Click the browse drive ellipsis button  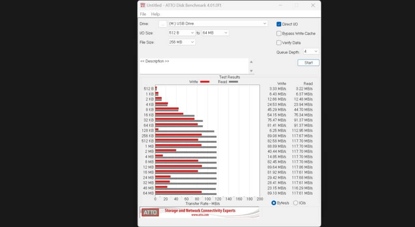pos(163,24)
